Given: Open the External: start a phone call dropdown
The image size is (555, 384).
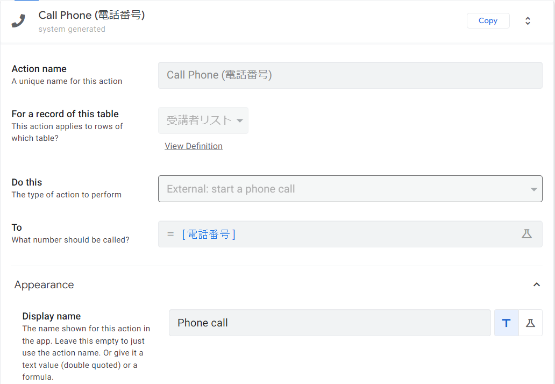Looking at the screenshot, I should tap(350, 189).
